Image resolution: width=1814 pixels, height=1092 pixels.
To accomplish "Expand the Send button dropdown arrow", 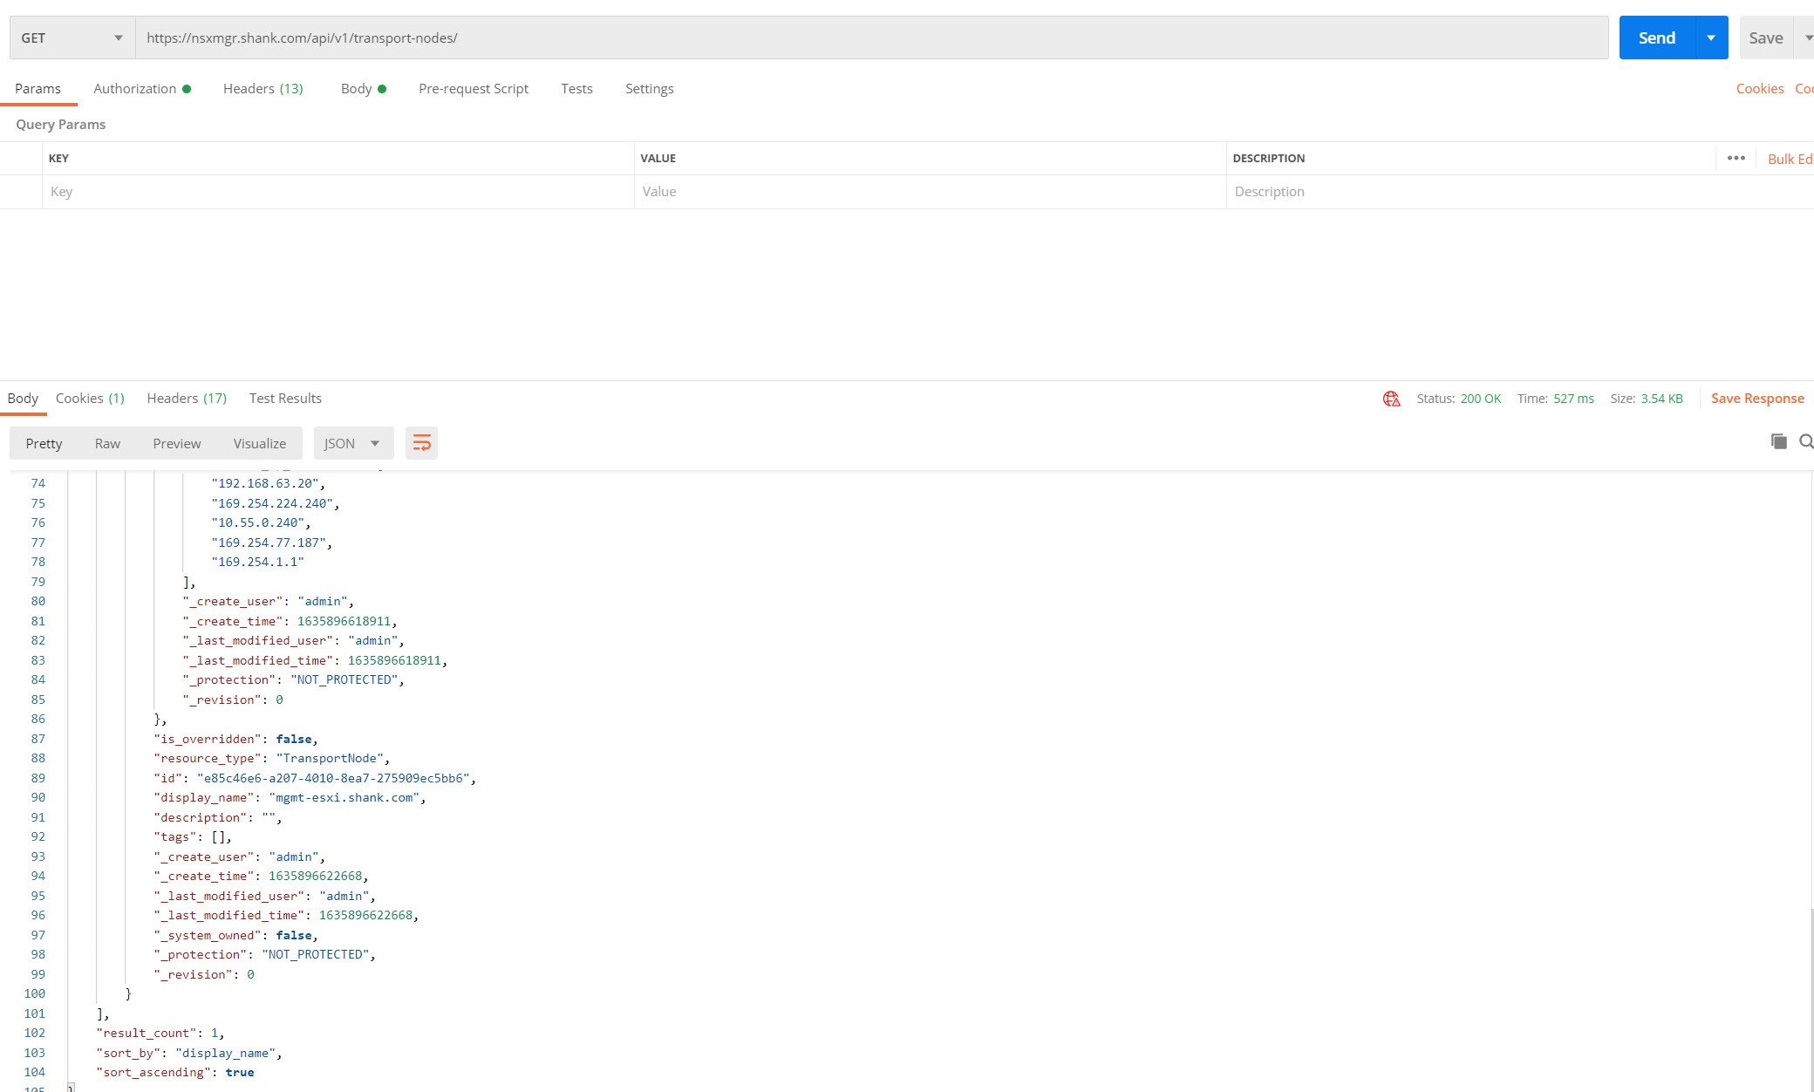I will click(x=1710, y=38).
